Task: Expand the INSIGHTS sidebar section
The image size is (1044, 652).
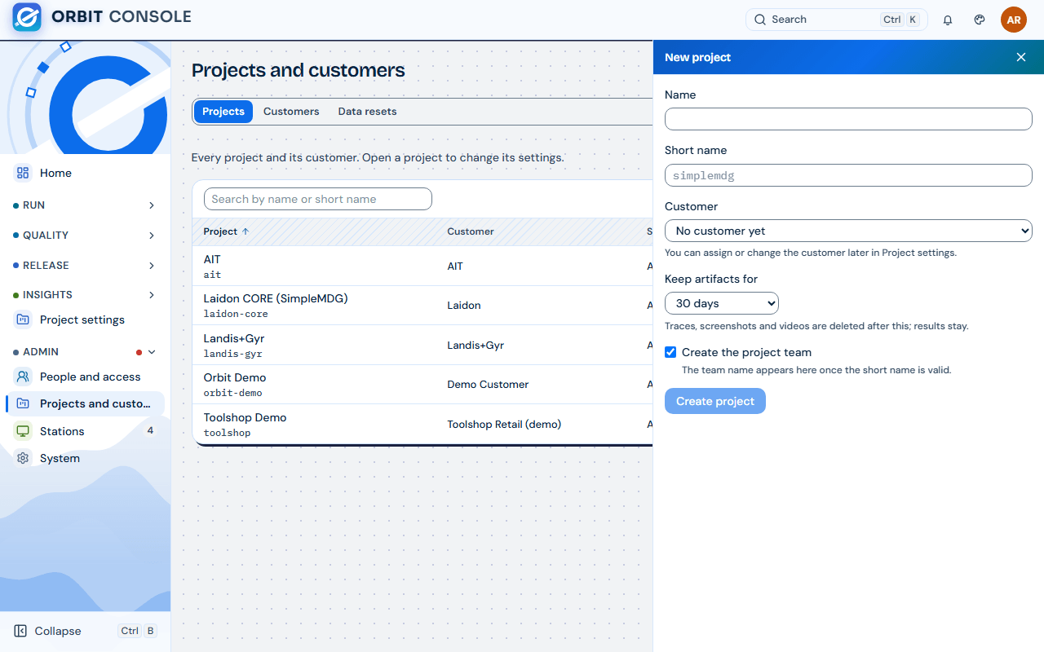Action: point(85,295)
